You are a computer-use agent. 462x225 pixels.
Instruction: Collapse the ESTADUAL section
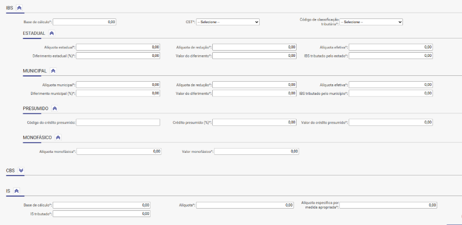click(x=52, y=33)
